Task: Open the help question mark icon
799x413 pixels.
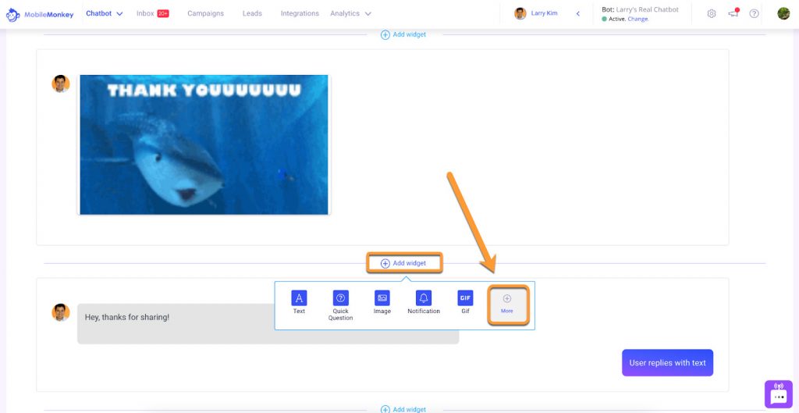Action: pos(754,14)
